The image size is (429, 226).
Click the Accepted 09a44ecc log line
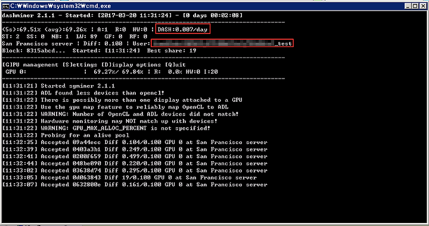(135, 142)
